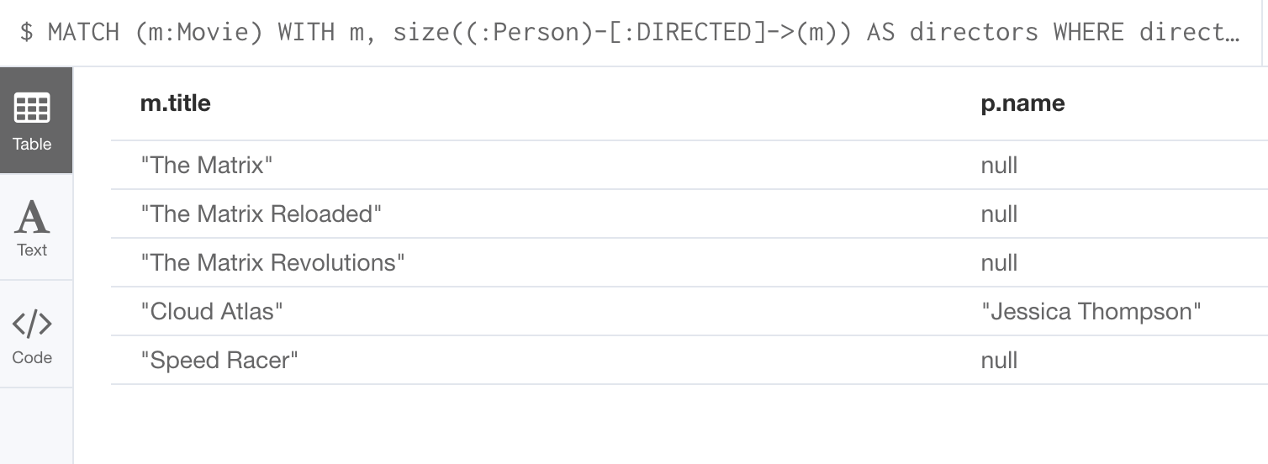Image resolution: width=1268 pixels, height=464 pixels.
Task: Click the Code view angle-brackets icon
Action: click(x=32, y=324)
